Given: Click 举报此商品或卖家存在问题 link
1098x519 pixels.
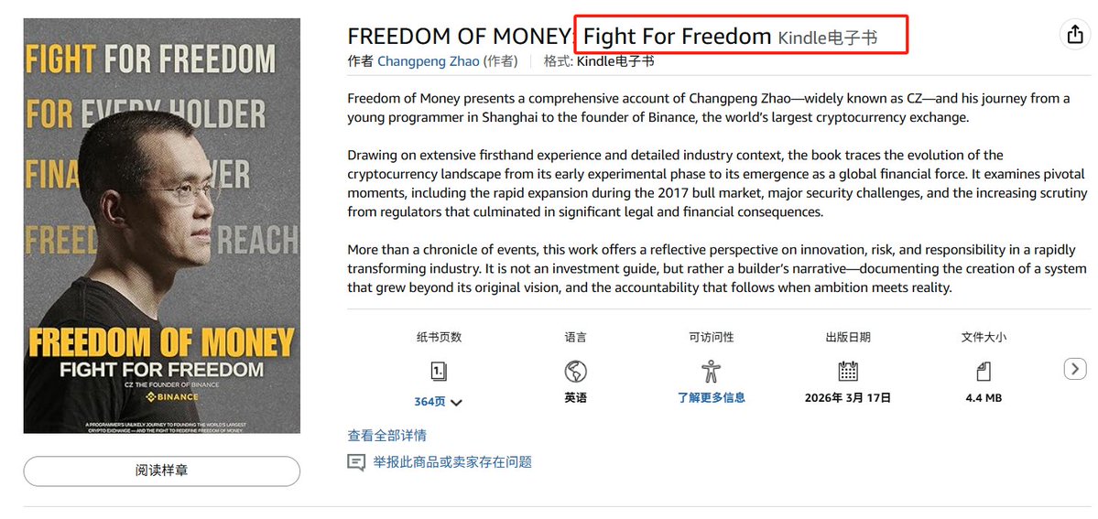Looking at the screenshot, I should [452, 462].
